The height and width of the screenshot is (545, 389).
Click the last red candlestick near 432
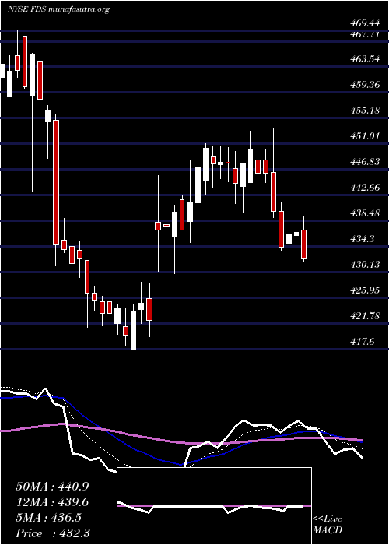[x=304, y=244]
